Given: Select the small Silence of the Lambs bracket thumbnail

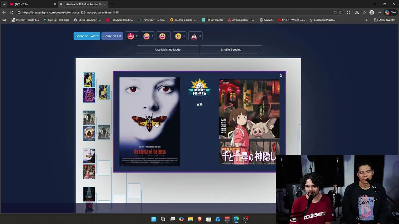Looking at the screenshot, I should point(89,156).
